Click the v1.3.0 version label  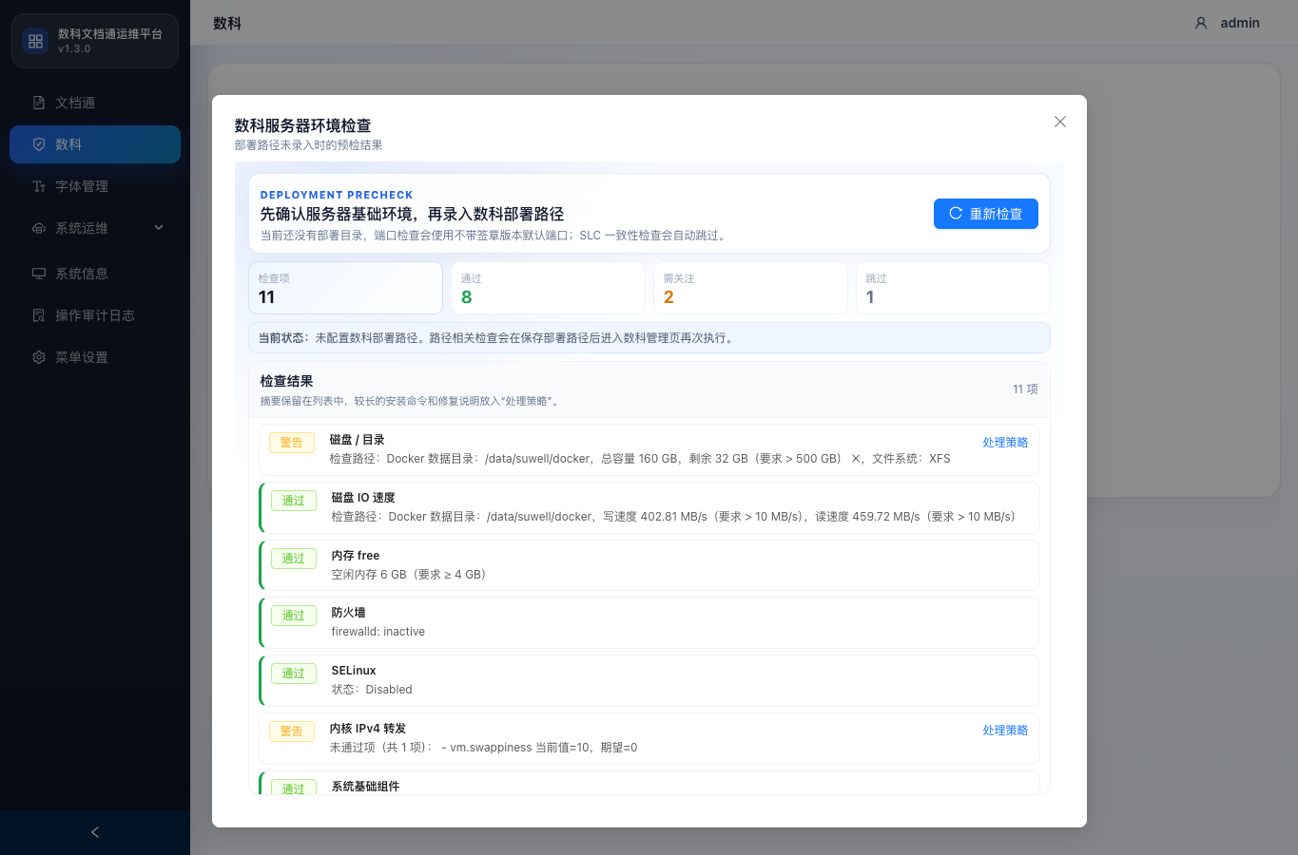pyautogui.click(x=74, y=48)
